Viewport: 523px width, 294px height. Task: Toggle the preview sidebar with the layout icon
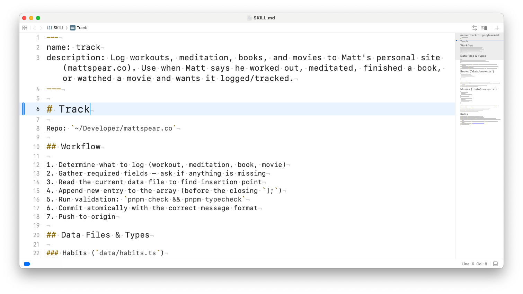484,28
